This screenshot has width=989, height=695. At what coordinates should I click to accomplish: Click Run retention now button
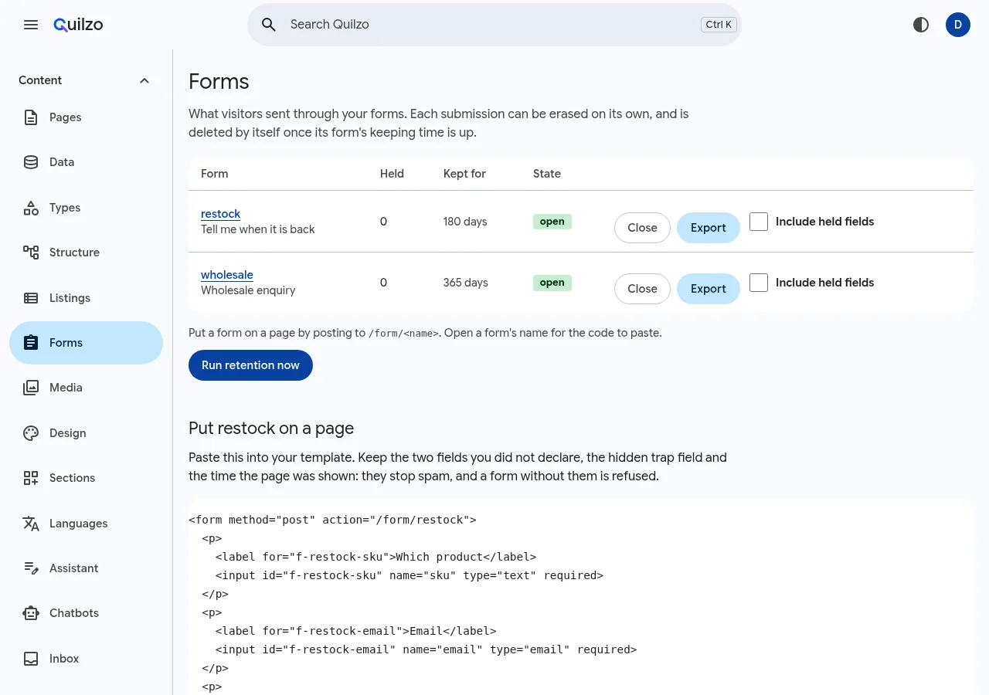coord(250,365)
